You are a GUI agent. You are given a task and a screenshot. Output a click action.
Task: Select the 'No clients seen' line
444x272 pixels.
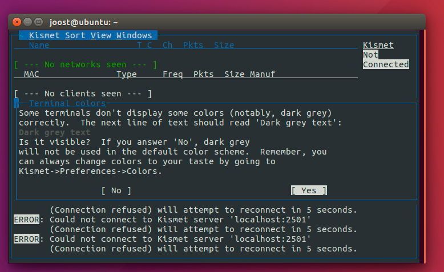83,94
